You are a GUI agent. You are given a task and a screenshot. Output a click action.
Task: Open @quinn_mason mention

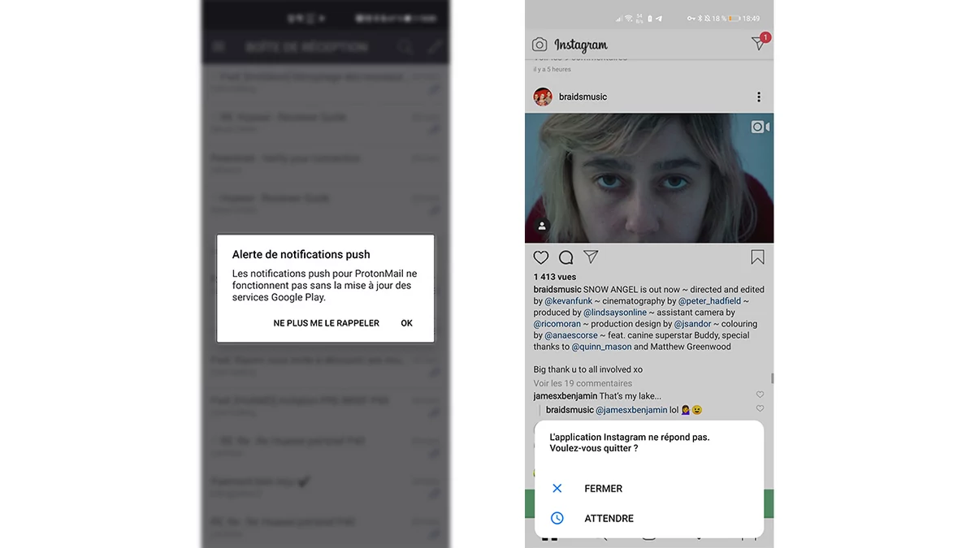coord(601,347)
